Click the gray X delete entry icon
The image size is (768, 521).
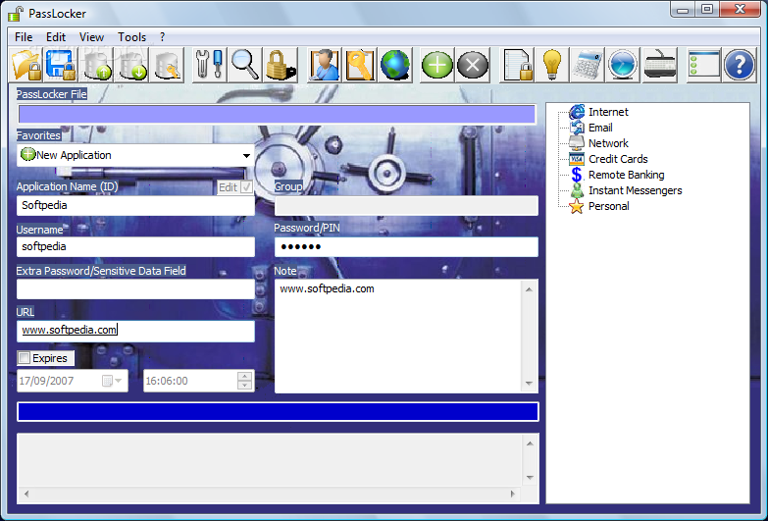(473, 65)
